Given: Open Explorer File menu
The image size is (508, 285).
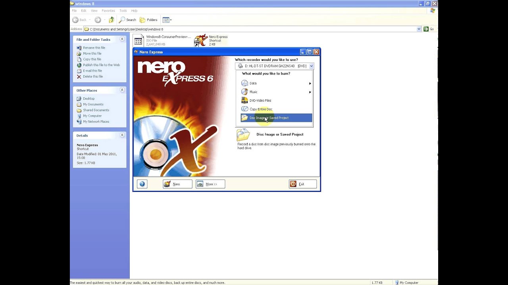Looking at the screenshot, I should [x=74, y=11].
